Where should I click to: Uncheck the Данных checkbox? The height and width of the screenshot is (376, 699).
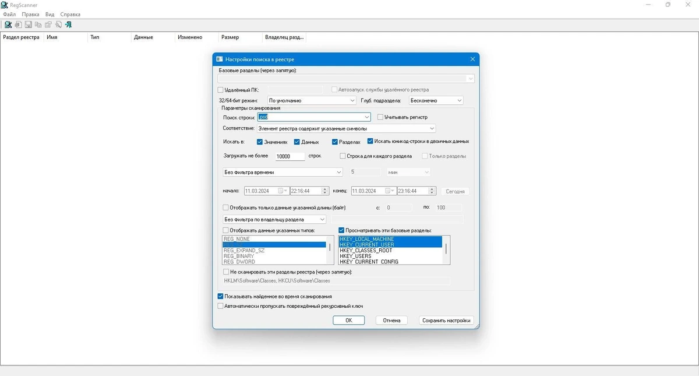point(297,142)
